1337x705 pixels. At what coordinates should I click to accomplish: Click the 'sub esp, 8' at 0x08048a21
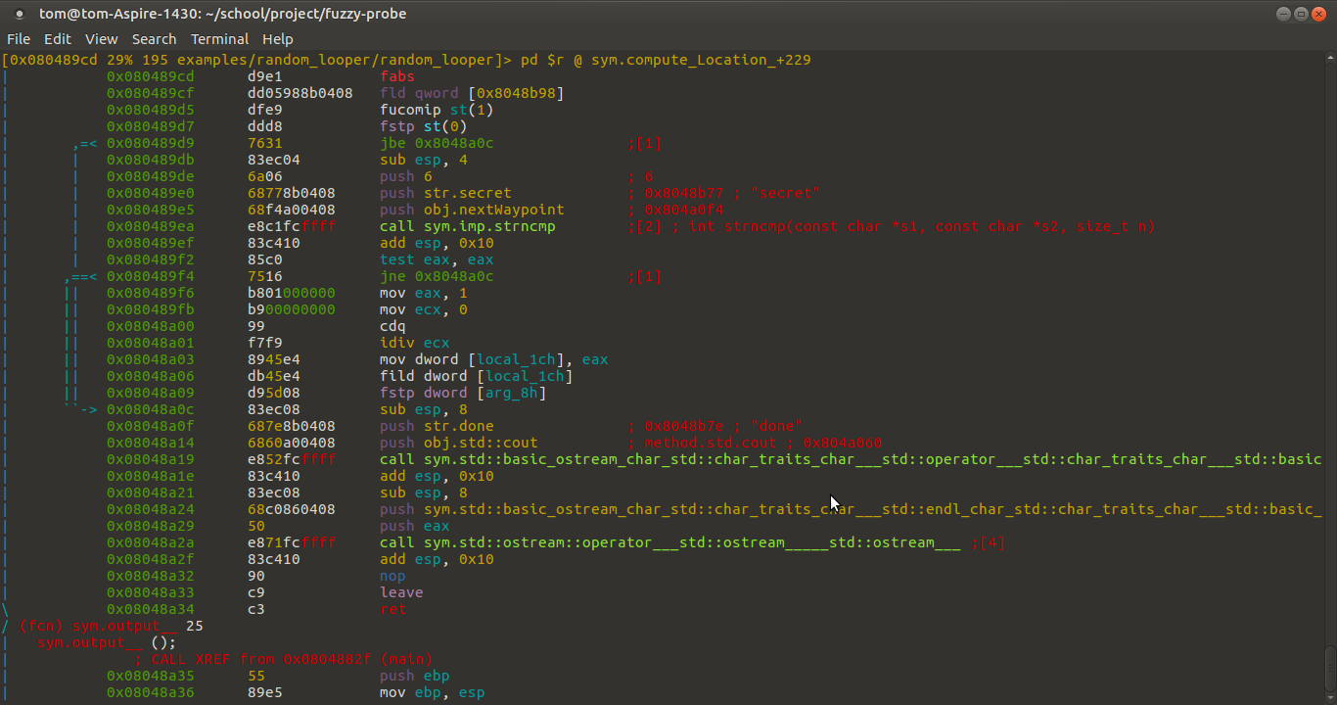(424, 493)
